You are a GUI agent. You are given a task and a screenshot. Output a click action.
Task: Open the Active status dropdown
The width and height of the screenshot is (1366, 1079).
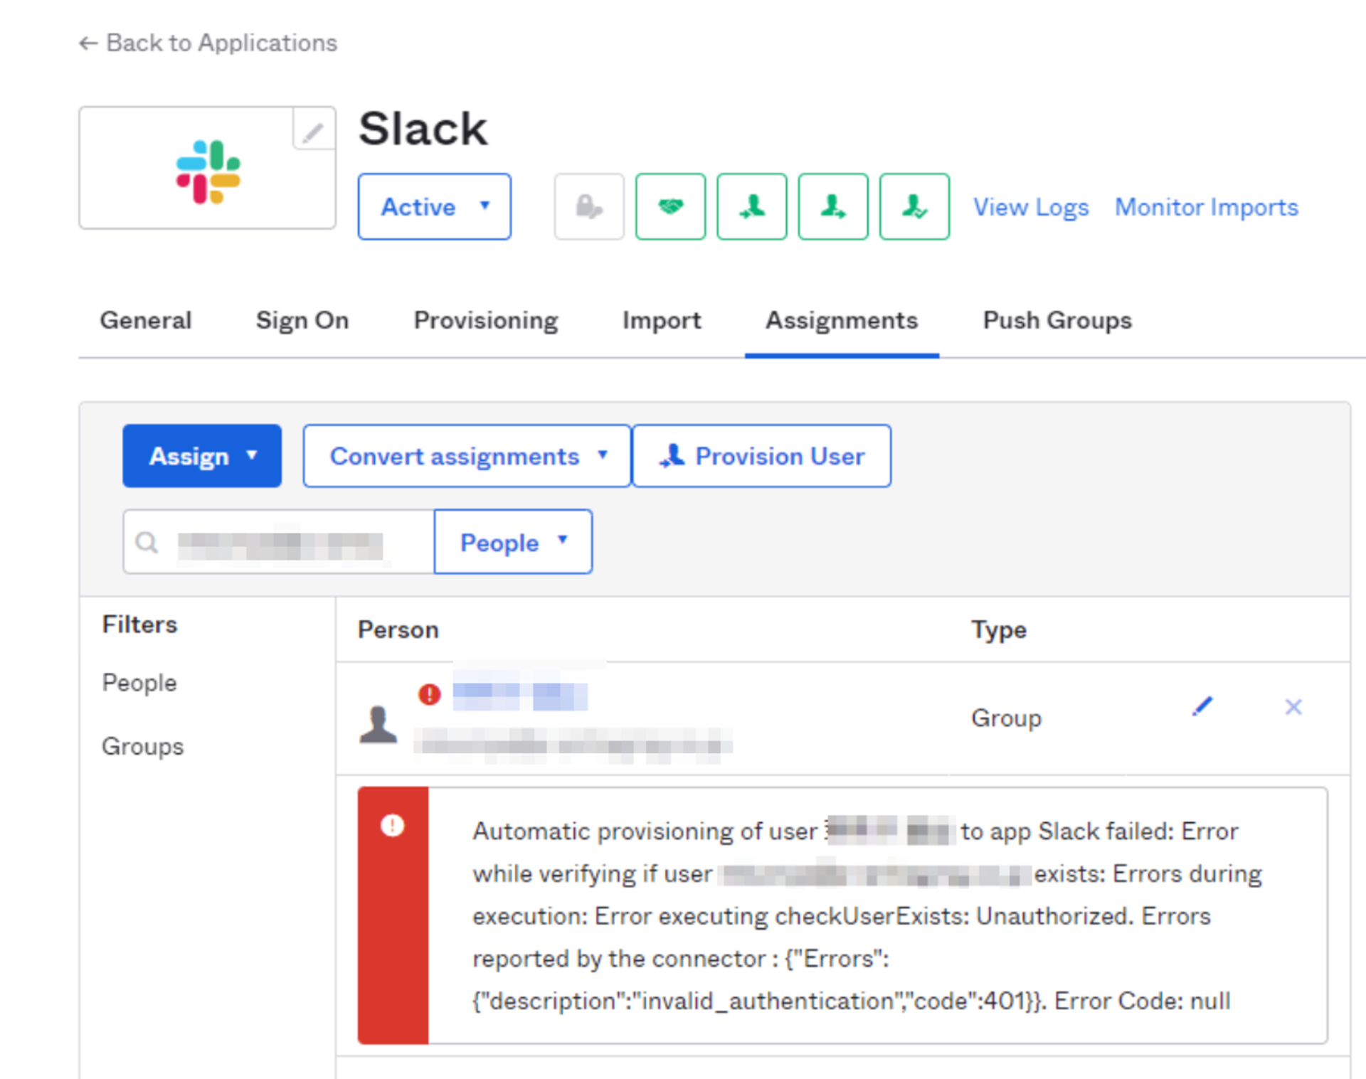pos(434,206)
